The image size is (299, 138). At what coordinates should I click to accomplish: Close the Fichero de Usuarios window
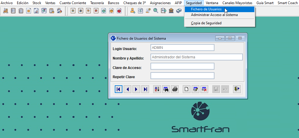point(240,38)
